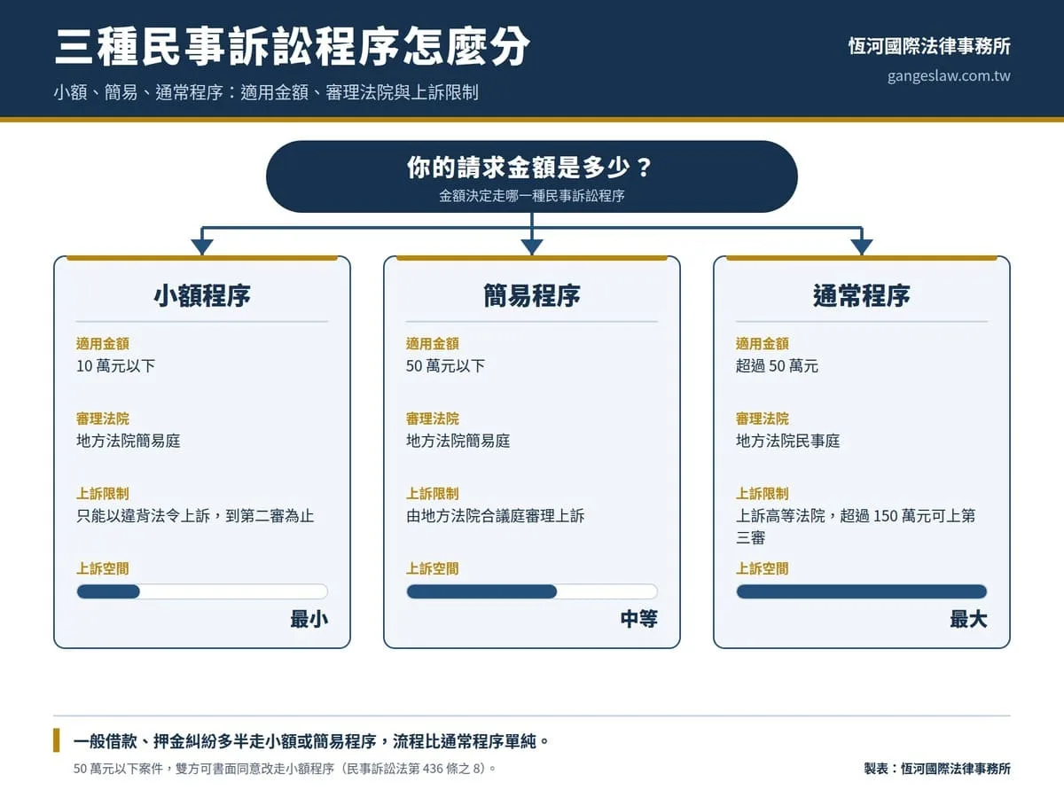Screen dimensions: 1064x798
Task: Select the 通常程序 card heading
Action: click(862, 296)
